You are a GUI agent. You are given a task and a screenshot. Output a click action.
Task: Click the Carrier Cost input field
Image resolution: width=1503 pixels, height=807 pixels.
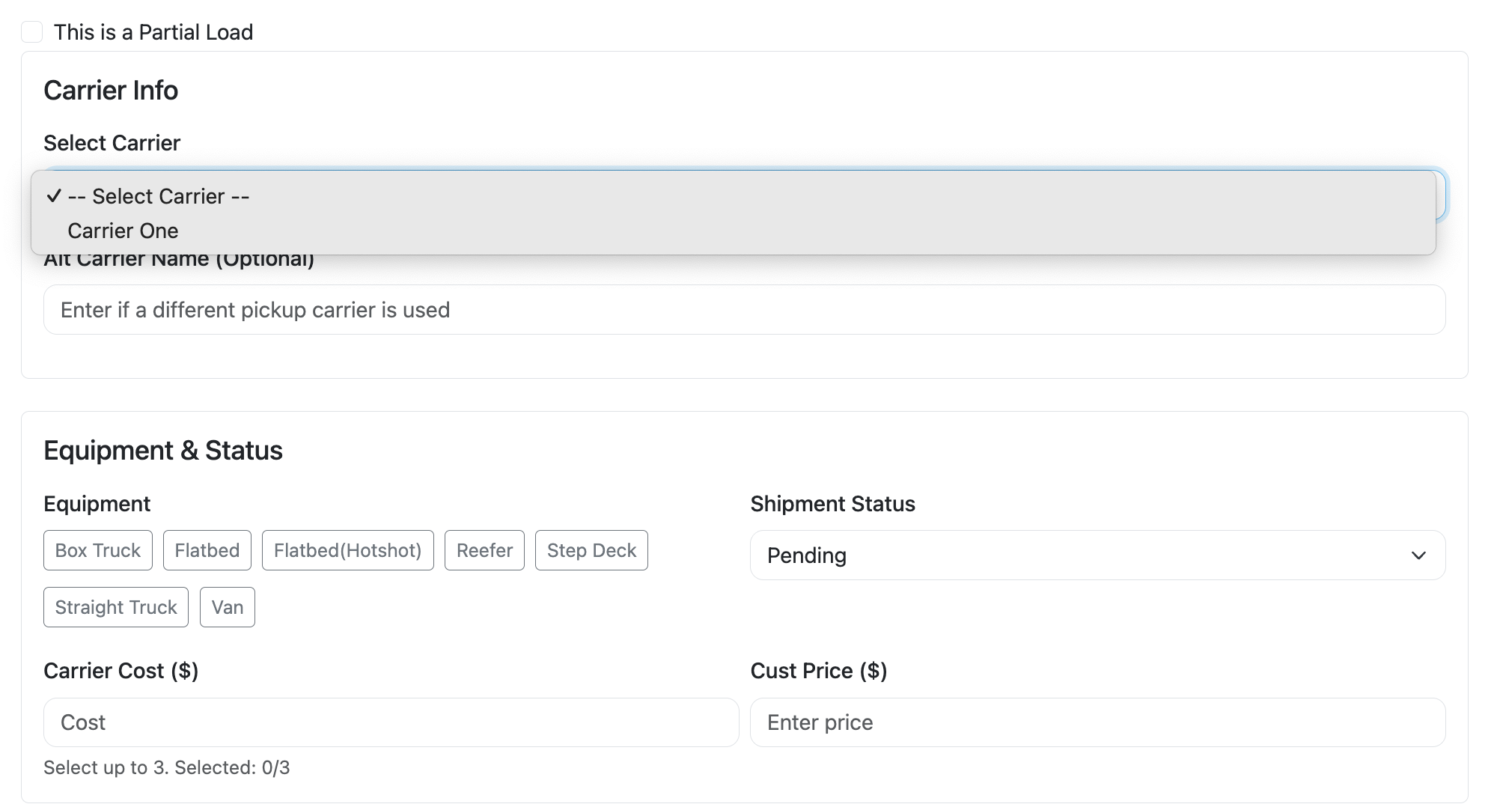coord(389,722)
